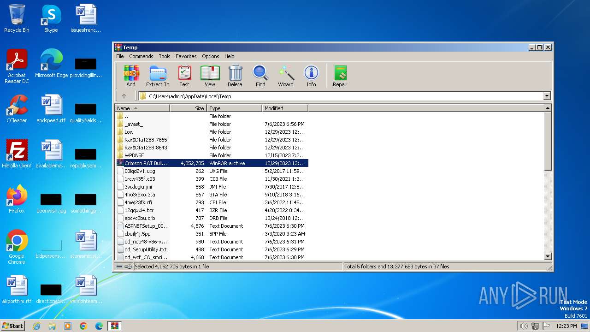590x332 pixels.
Task: Open andspeed.rtf desktop document
Action: pyautogui.click(x=51, y=109)
